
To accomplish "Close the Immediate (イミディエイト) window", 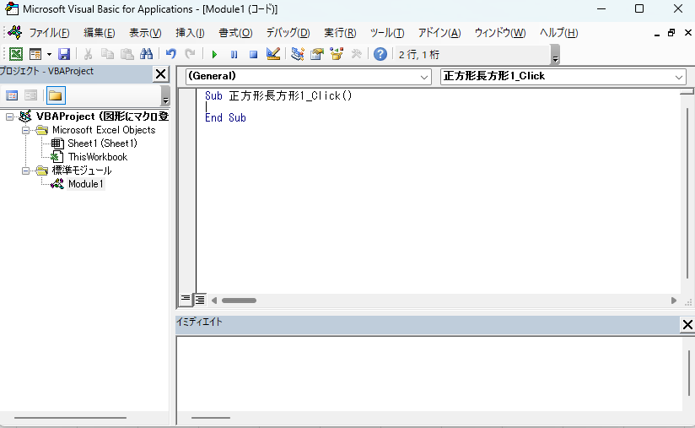I will 687,325.
